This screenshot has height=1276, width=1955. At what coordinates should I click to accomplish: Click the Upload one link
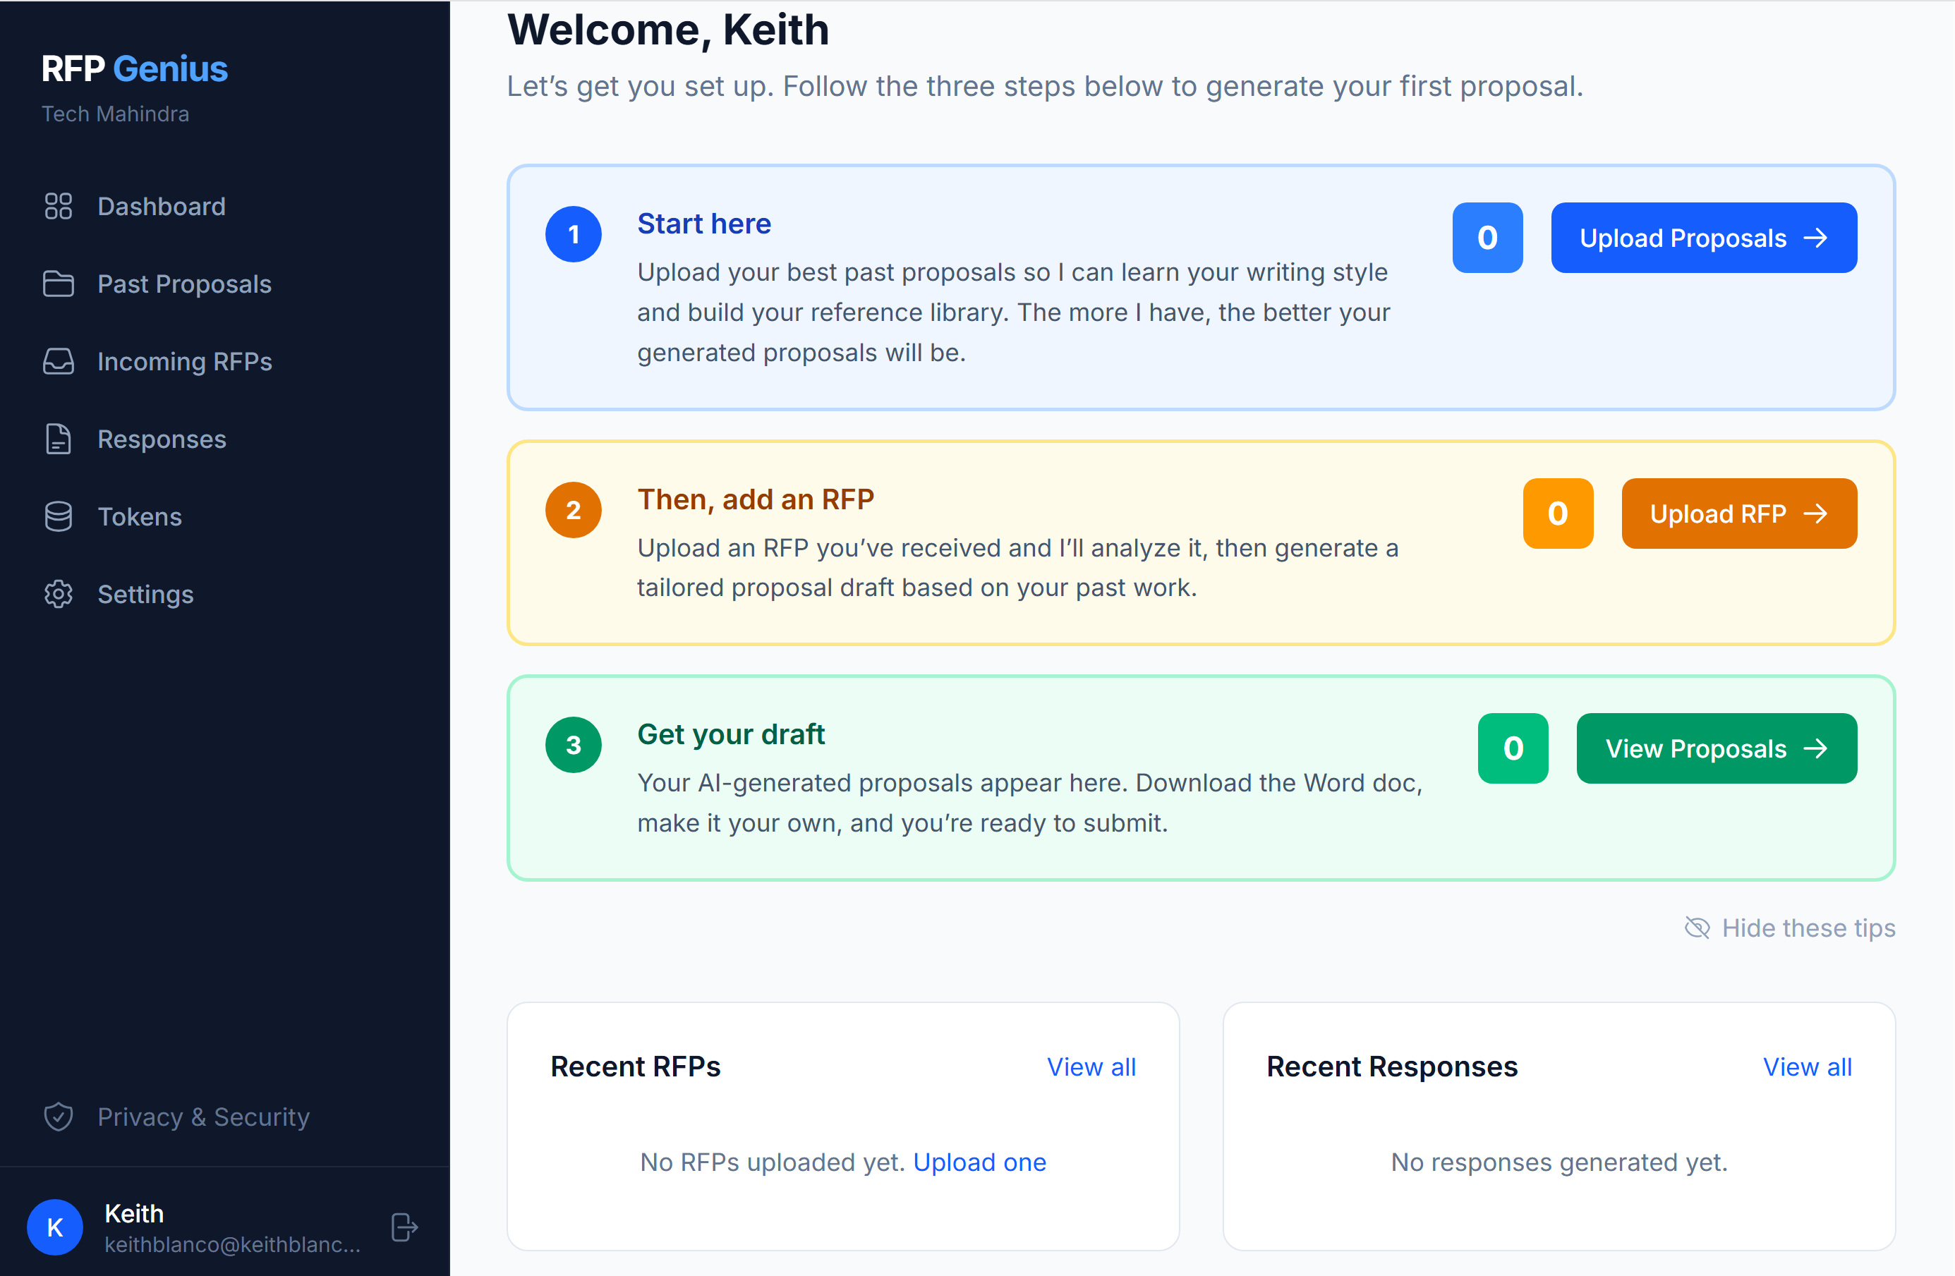click(x=979, y=1162)
